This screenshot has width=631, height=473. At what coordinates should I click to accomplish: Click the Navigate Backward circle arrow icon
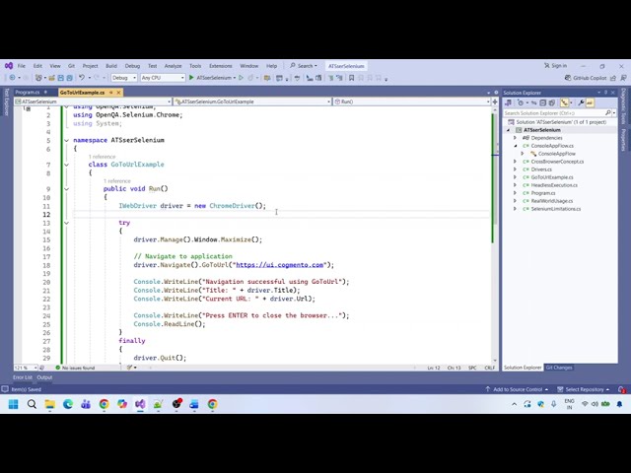tap(12, 78)
